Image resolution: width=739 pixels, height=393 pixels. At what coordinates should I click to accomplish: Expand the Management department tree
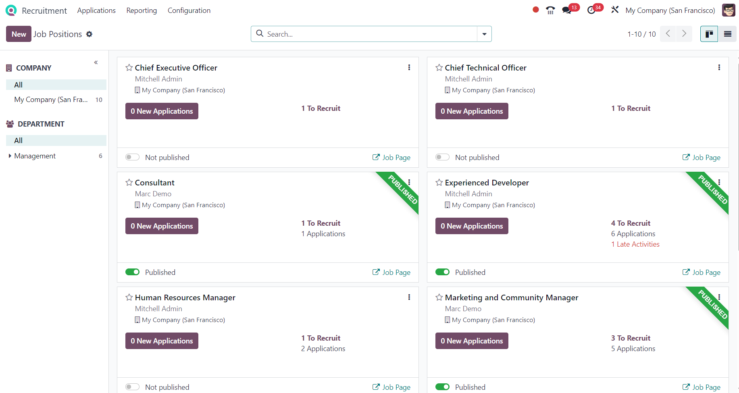tap(10, 156)
